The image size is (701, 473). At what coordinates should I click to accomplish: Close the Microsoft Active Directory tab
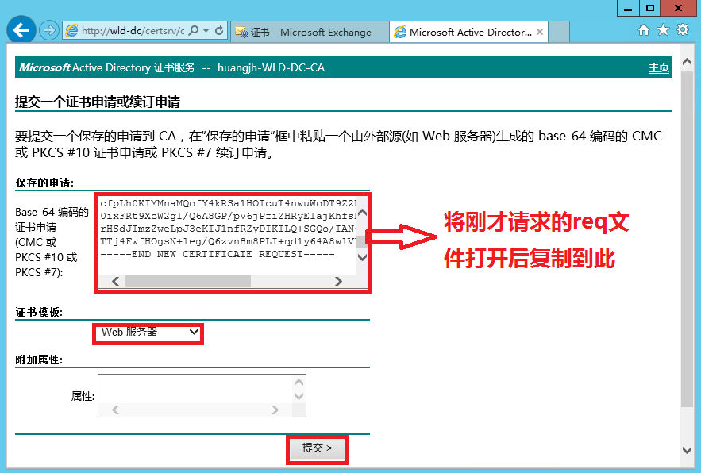coord(540,32)
